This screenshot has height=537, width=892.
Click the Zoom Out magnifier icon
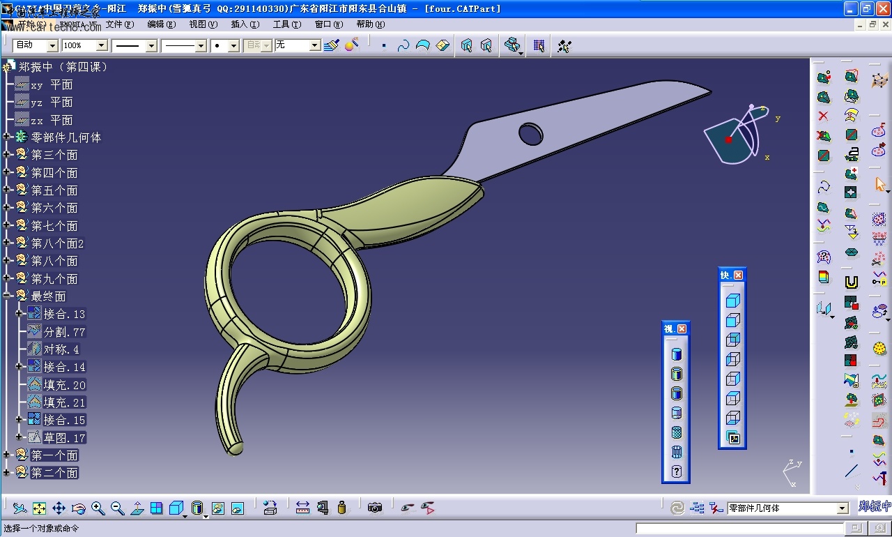(118, 508)
